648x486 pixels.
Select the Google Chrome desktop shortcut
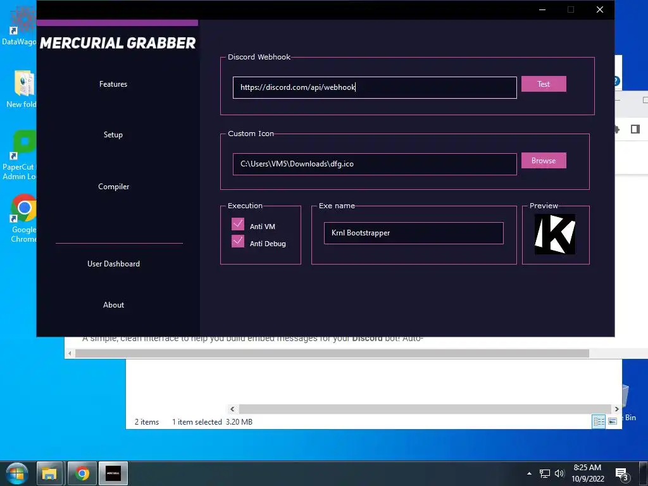(23, 218)
